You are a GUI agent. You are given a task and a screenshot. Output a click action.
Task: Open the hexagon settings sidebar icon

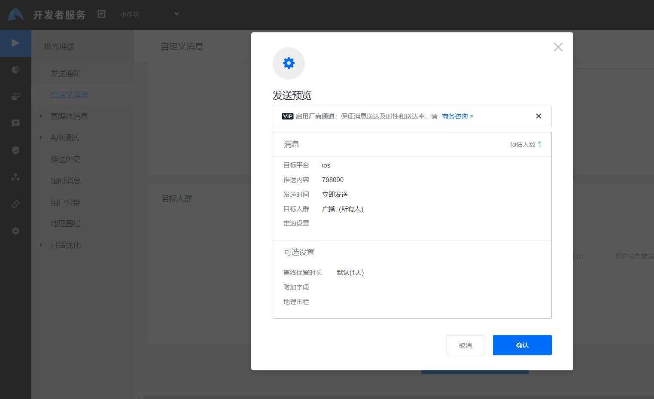click(x=15, y=231)
